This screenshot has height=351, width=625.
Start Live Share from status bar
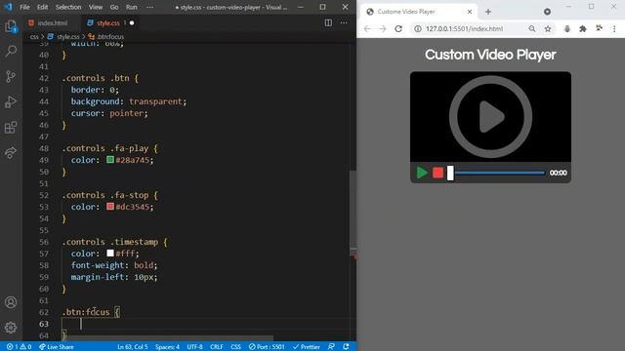point(57,347)
